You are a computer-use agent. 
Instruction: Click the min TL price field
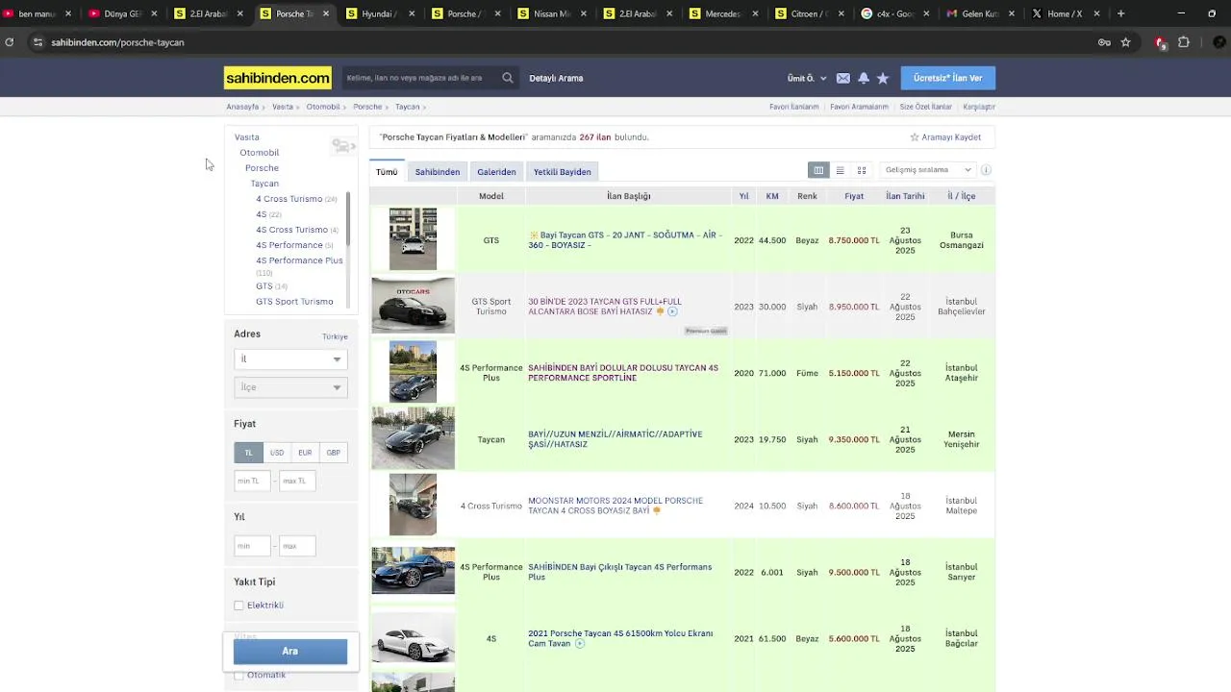[252, 481]
